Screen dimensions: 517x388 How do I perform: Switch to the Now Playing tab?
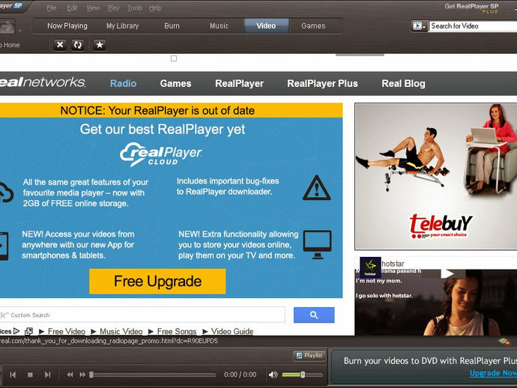click(67, 25)
